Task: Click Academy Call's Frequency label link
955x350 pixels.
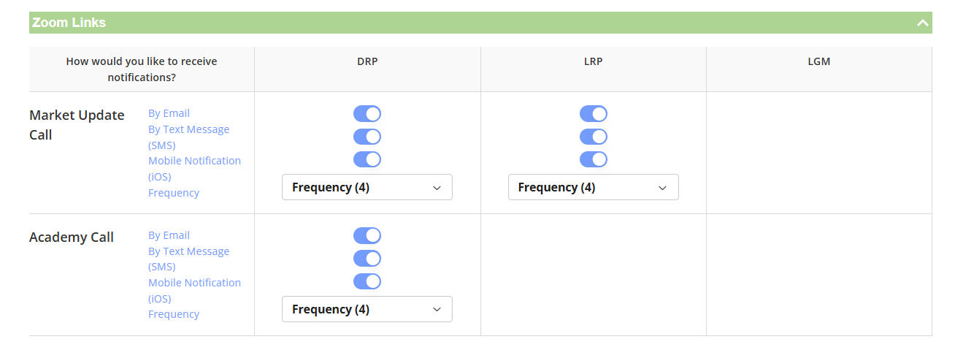Action: click(x=174, y=314)
